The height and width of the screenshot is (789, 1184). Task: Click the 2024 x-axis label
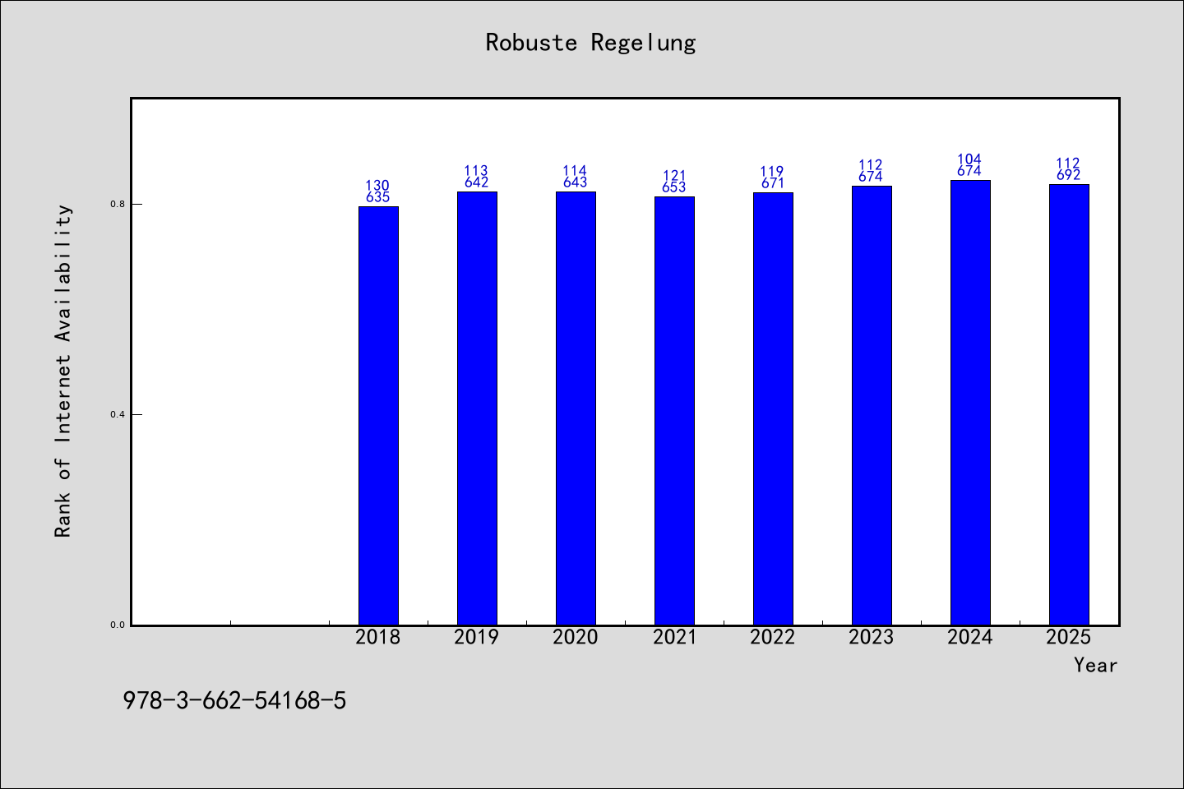coord(970,637)
